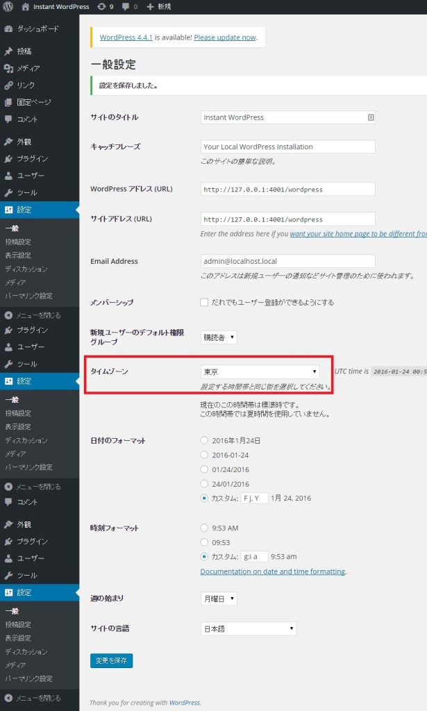The width and height of the screenshot is (427, 711).
Task: Click the WordPress 4.4.1 link
Action: [x=126, y=37]
